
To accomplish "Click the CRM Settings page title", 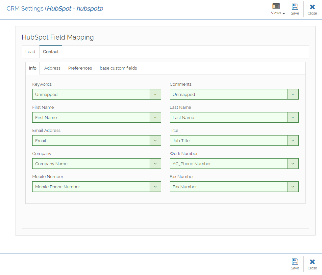I will tap(55, 9).
